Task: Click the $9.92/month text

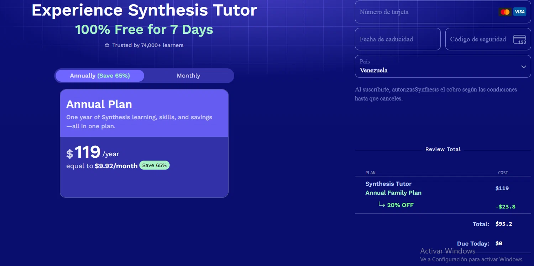Action: click(116, 166)
